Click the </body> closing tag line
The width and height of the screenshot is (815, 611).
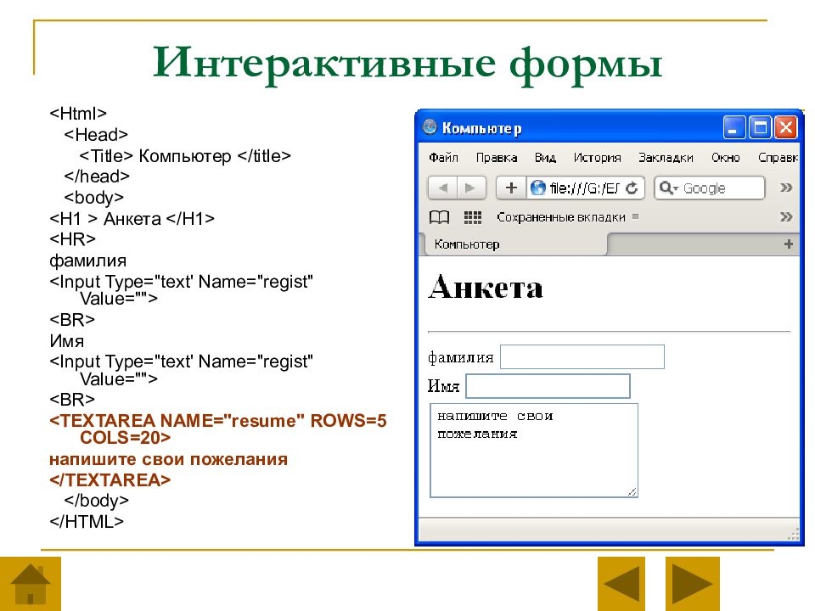click(96, 501)
